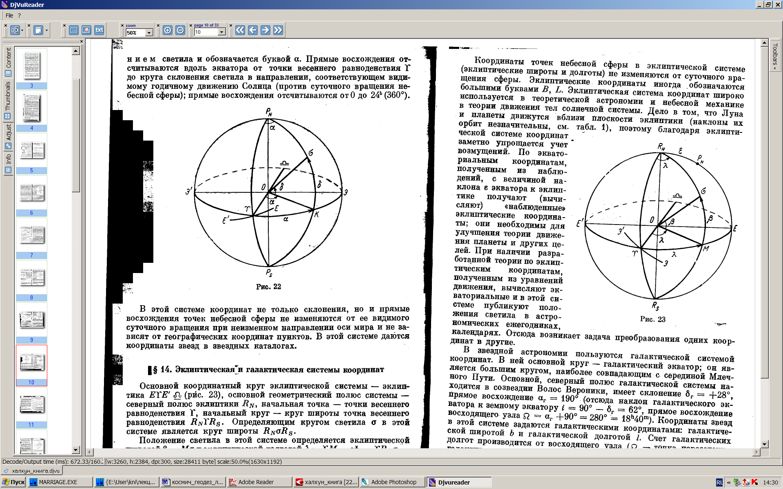The width and height of the screenshot is (783, 489).
Task: Close the thumbnails side panel
Action: click(81, 41)
